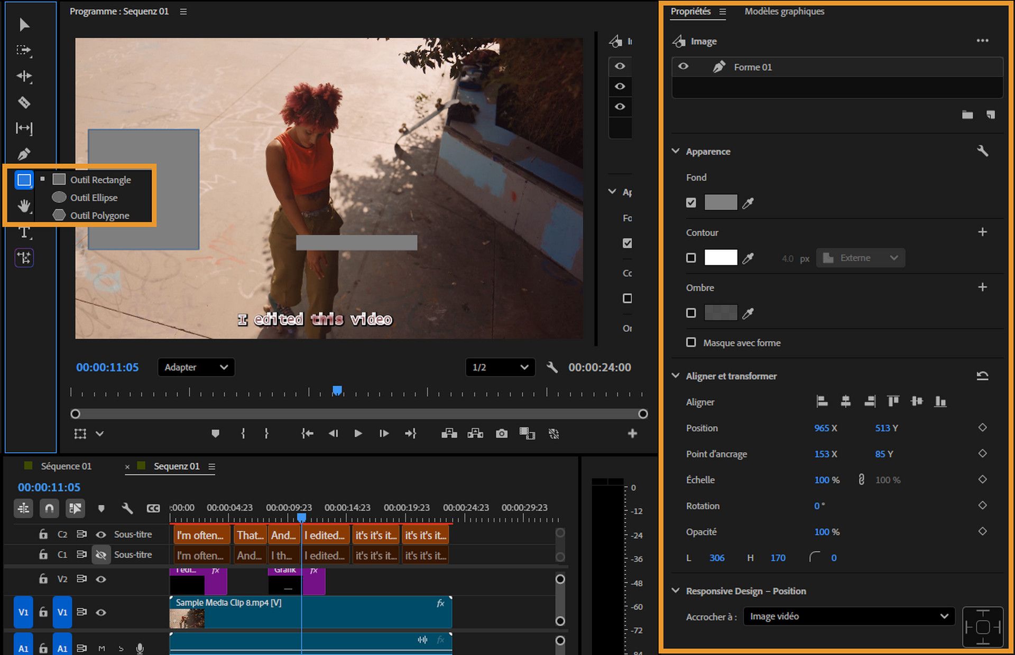Enable Masque avec forme checkbox
The height and width of the screenshot is (655, 1015).
pos(691,342)
